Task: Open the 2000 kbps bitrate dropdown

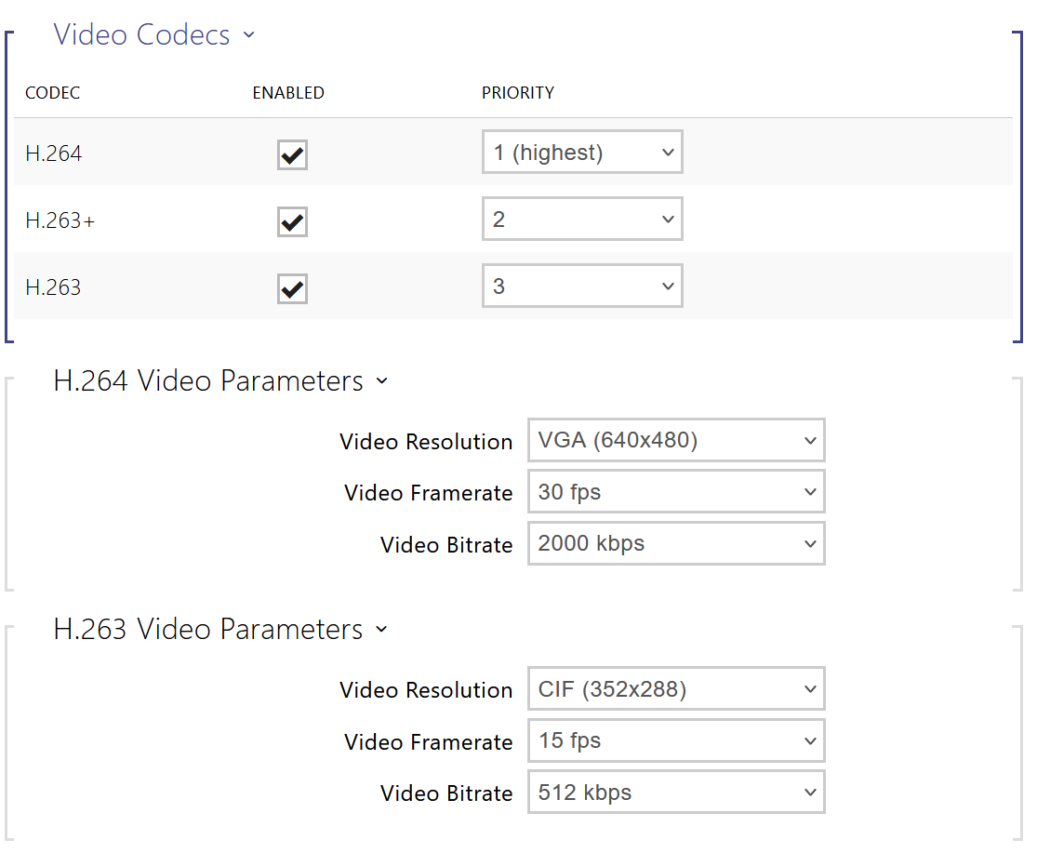Action: coord(676,543)
